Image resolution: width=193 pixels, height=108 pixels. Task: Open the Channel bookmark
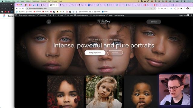pyautogui.click(x=37, y=12)
